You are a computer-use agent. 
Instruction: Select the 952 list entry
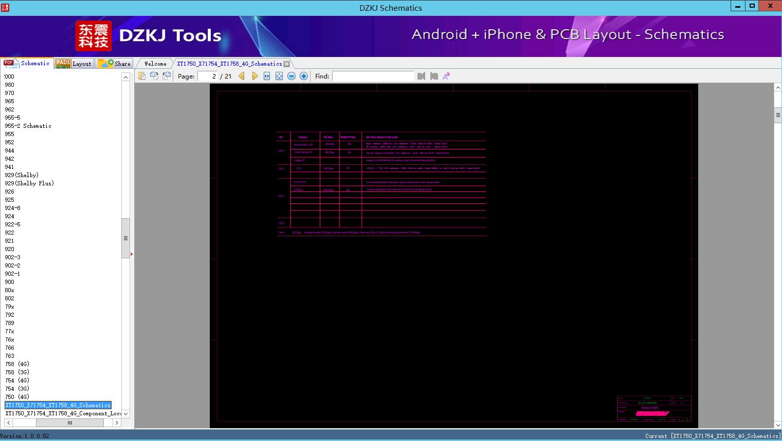click(10, 142)
